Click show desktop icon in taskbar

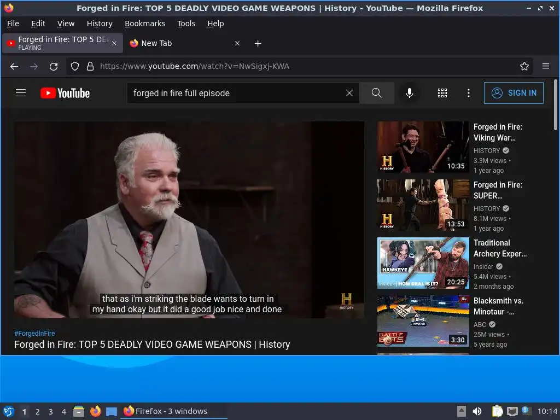[x=112, y=412]
